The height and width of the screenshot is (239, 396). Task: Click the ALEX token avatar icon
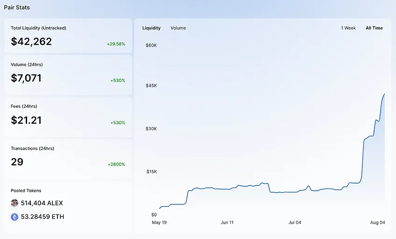pyautogui.click(x=14, y=203)
